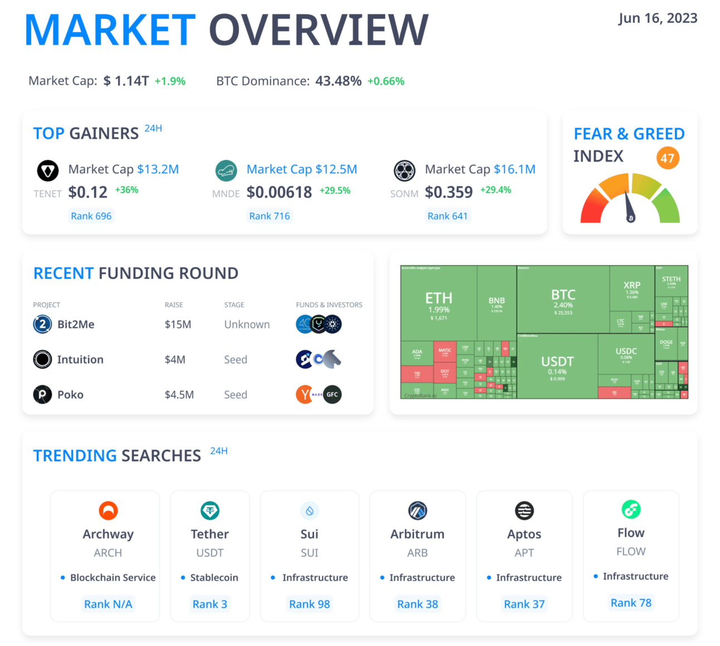Click the Poko project name
Screen dimensions: 720x646
70,395
